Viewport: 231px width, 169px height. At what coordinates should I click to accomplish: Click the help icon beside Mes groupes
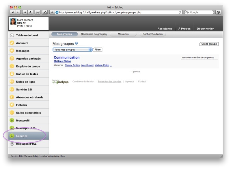pyautogui.click(x=77, y=43)
